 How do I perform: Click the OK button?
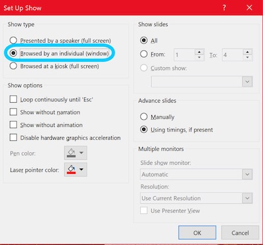(197, 232)
